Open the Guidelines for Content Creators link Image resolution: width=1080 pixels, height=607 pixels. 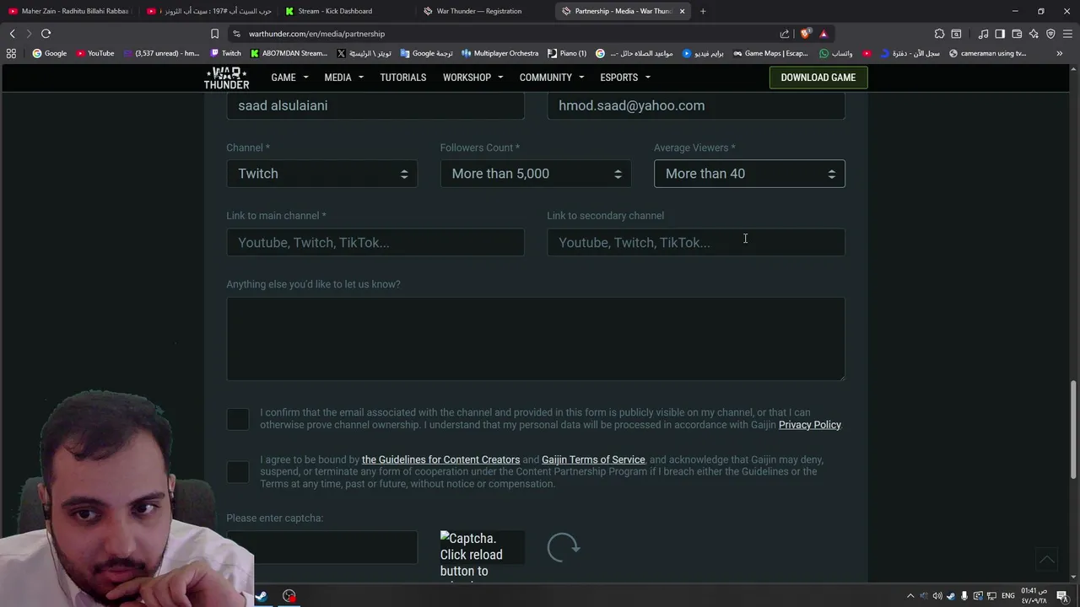[x=440, y=459]
